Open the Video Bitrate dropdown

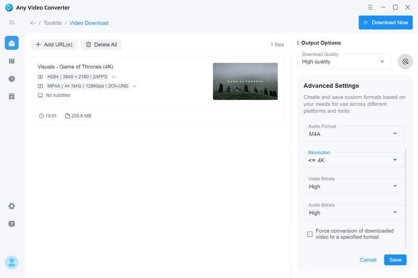[354, 187]
